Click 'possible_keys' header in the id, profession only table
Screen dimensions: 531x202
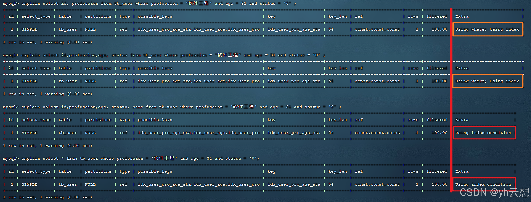tap(155, 16)
